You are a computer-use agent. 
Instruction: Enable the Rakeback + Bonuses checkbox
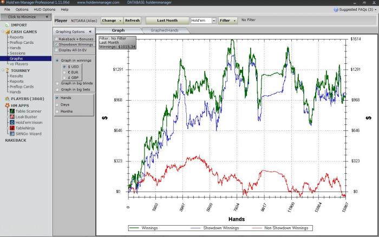tap(56, 39)
